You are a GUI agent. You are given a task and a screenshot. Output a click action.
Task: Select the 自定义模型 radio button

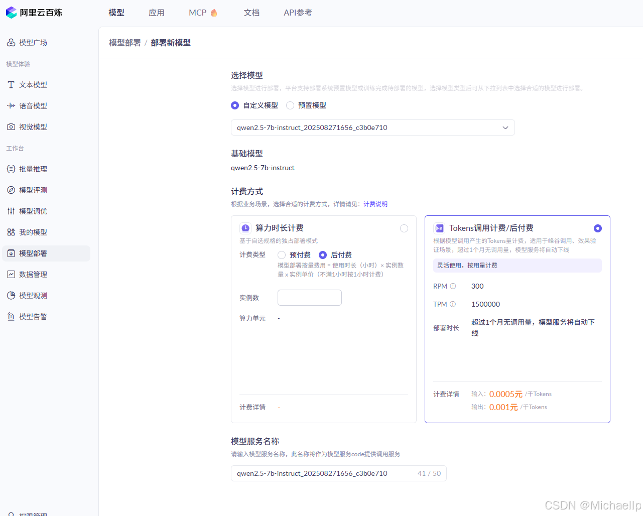pos(235,105)
